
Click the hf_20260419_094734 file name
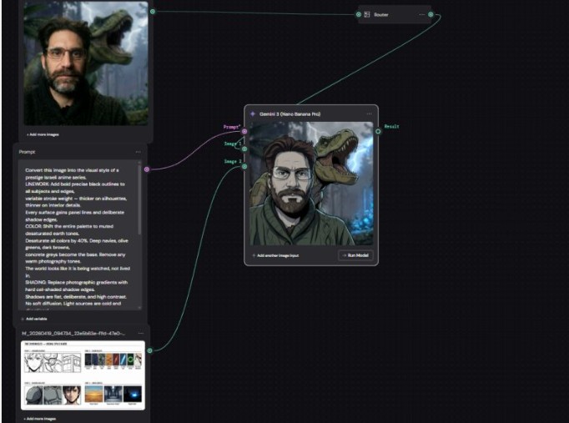(73, 333)
